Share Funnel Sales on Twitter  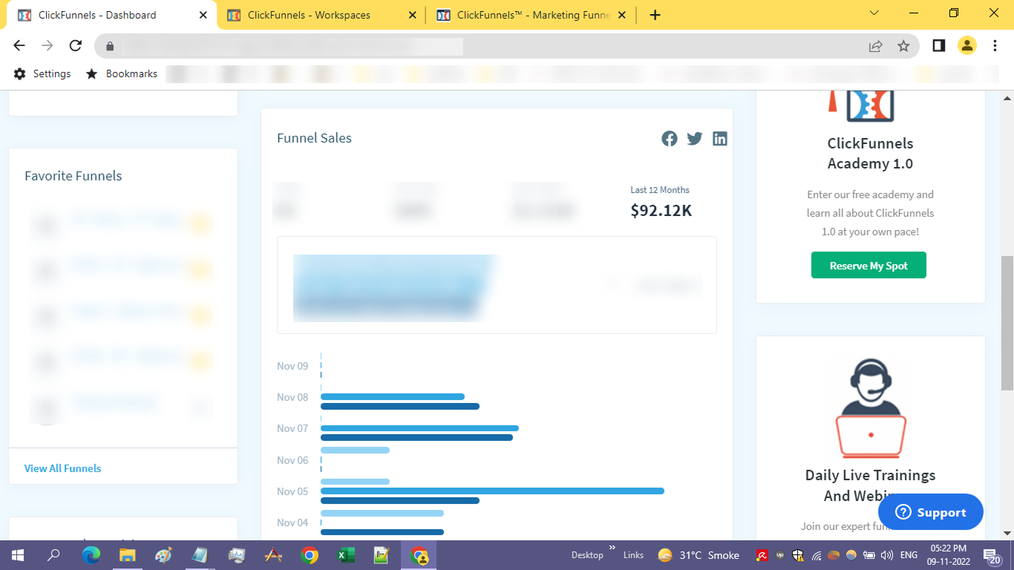(695, 139)
